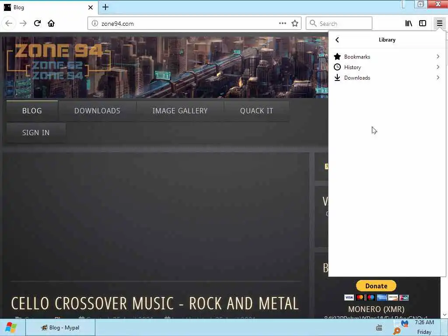The height and width of the screenshot is (336, 448).
Task: Open the Windows Start button
Action: (x=11, y=327)
